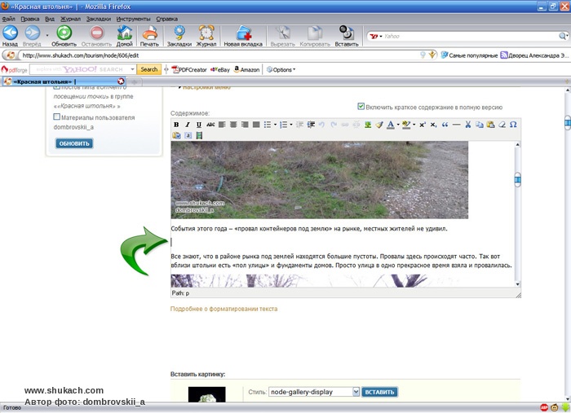
Task: Center align text in editor
Action: (x=233, y=125)
